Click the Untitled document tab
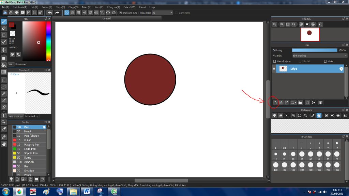 [x=106, y=18]
